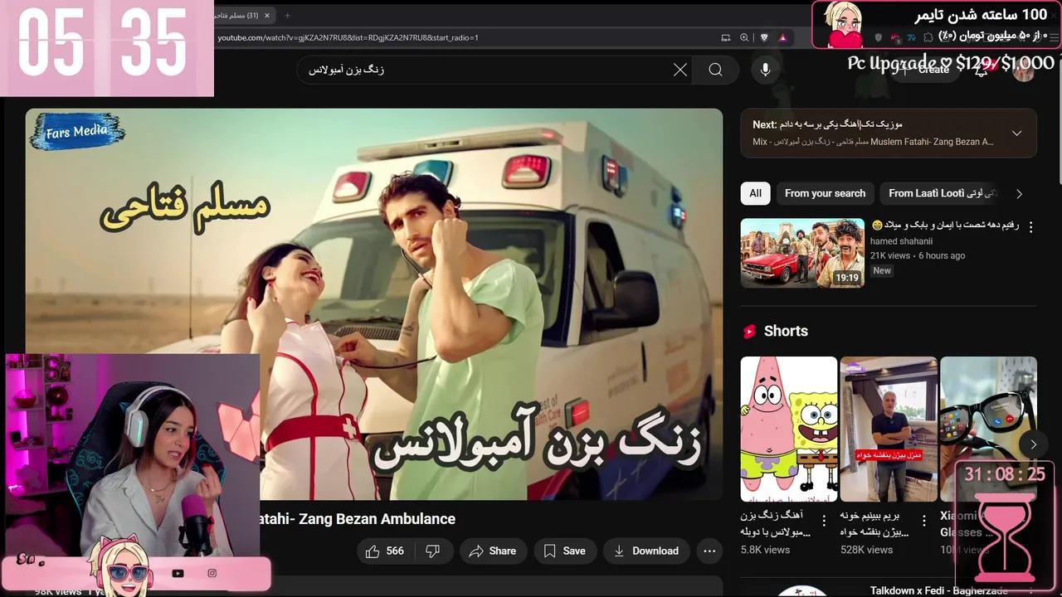Open the short with man in black shirt
Viewport: 1062px width, 597px height.
point(889,429)
